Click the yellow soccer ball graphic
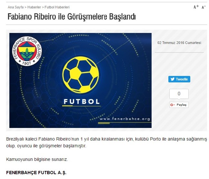Viewport: 209px width, 179px height. 81,75
